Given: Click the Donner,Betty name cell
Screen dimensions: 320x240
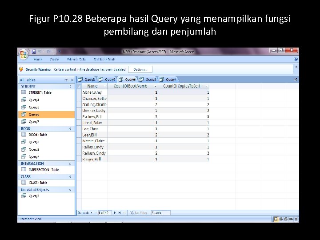Looking at the screenshot, I should pos(94,111).
